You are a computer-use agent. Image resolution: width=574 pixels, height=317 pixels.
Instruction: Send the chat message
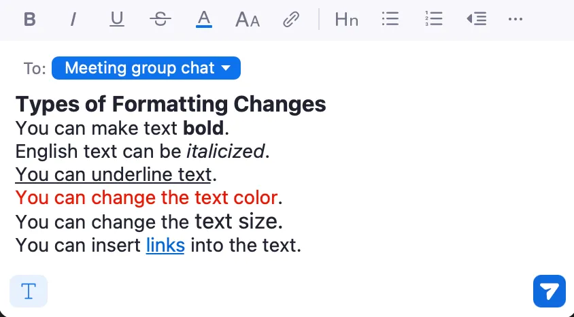tap(550, 291)
